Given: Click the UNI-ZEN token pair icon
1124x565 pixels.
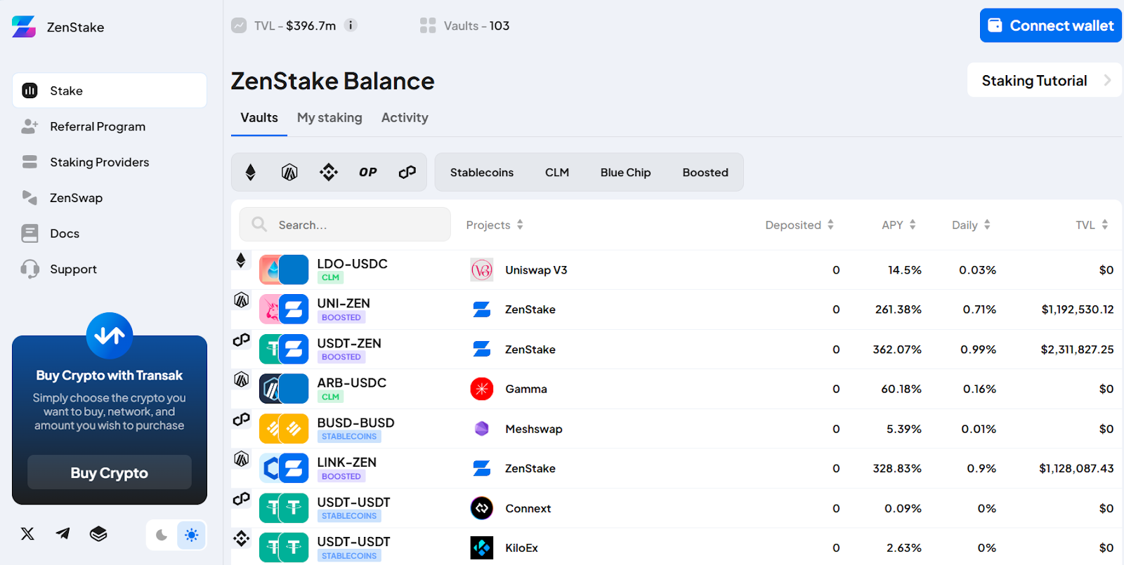Looking at the screenshot, I should point(284,309).
